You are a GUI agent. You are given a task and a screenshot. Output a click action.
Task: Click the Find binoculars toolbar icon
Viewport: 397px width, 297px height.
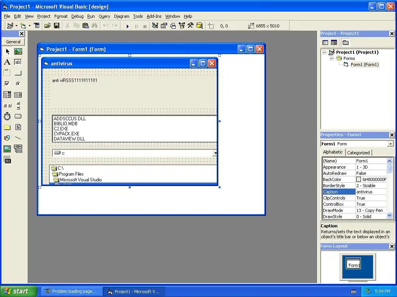[x=95, y=26]
